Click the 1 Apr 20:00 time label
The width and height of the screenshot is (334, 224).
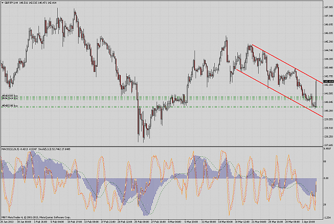point(309,222)
